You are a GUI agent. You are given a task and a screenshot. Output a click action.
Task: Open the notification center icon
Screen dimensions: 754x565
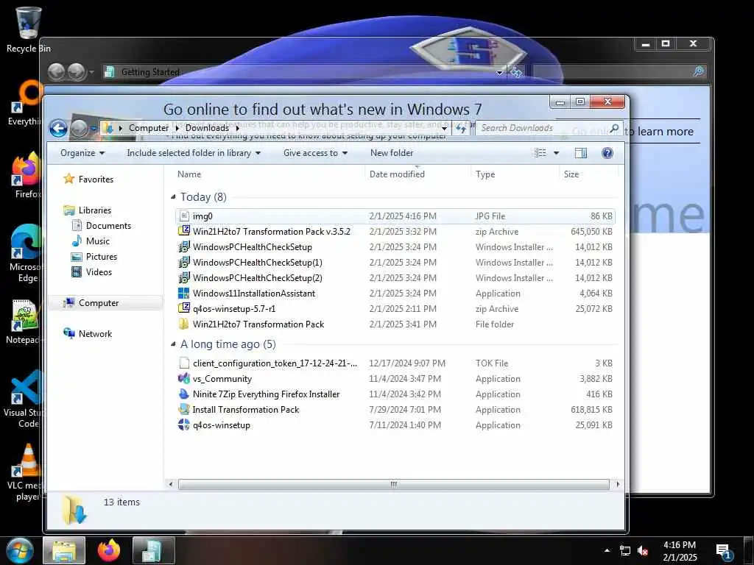pyautogui.click(x=724, y=552)
